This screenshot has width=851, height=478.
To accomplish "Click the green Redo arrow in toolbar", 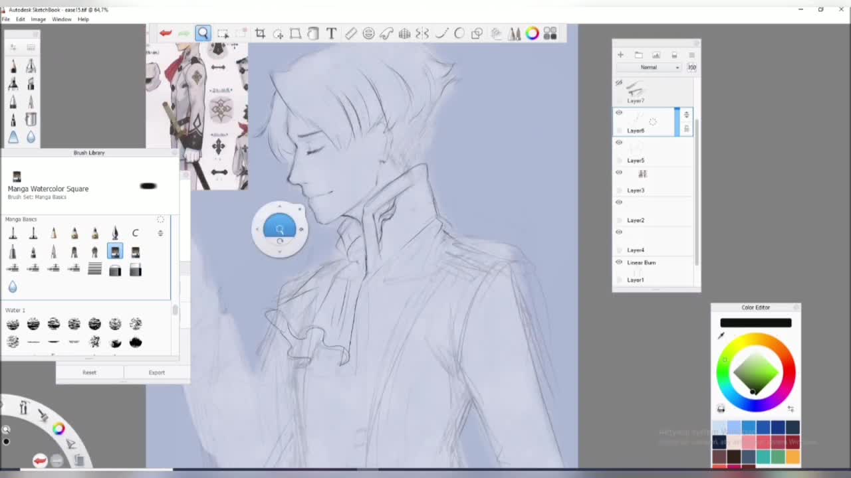I will 184,33.
